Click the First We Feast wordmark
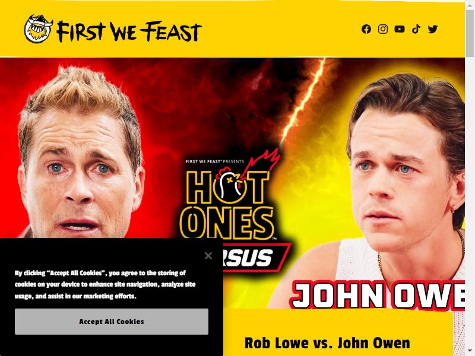Image resolution: width=475 pixels, height=356 pixels. click(x=129, y=31)
